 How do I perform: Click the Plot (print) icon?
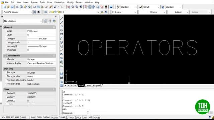pos(17,7)
